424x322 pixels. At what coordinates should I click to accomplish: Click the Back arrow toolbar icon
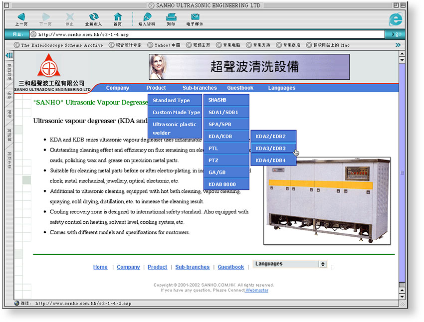pyautogui.click(x=21, y=17)
